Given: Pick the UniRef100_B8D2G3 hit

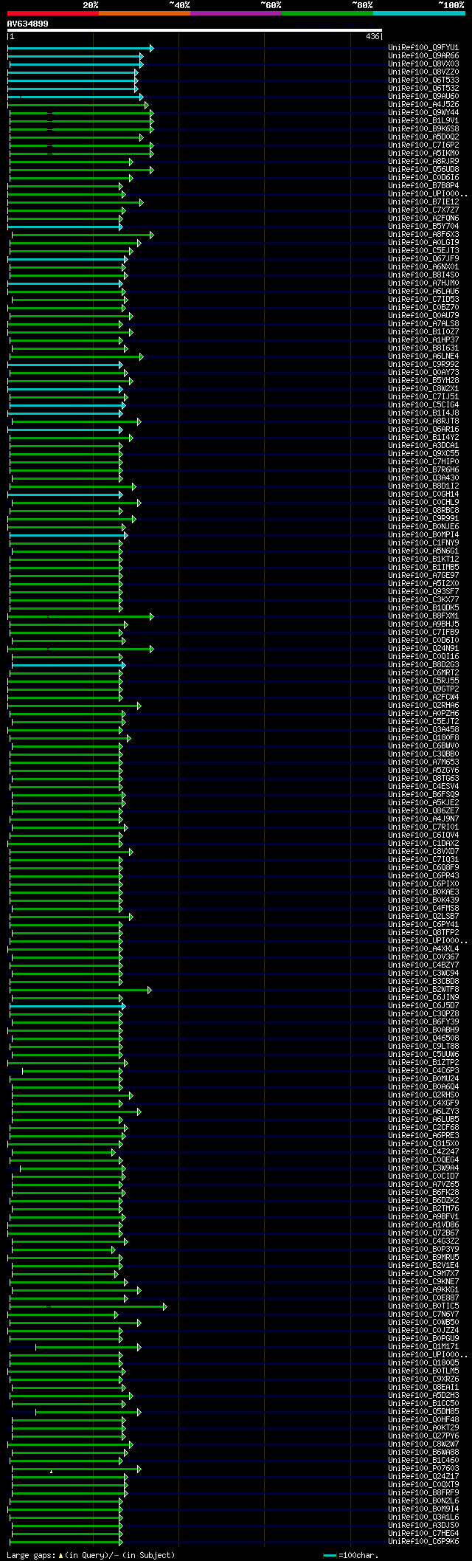Looking at the screenshot, I should 423,665.
